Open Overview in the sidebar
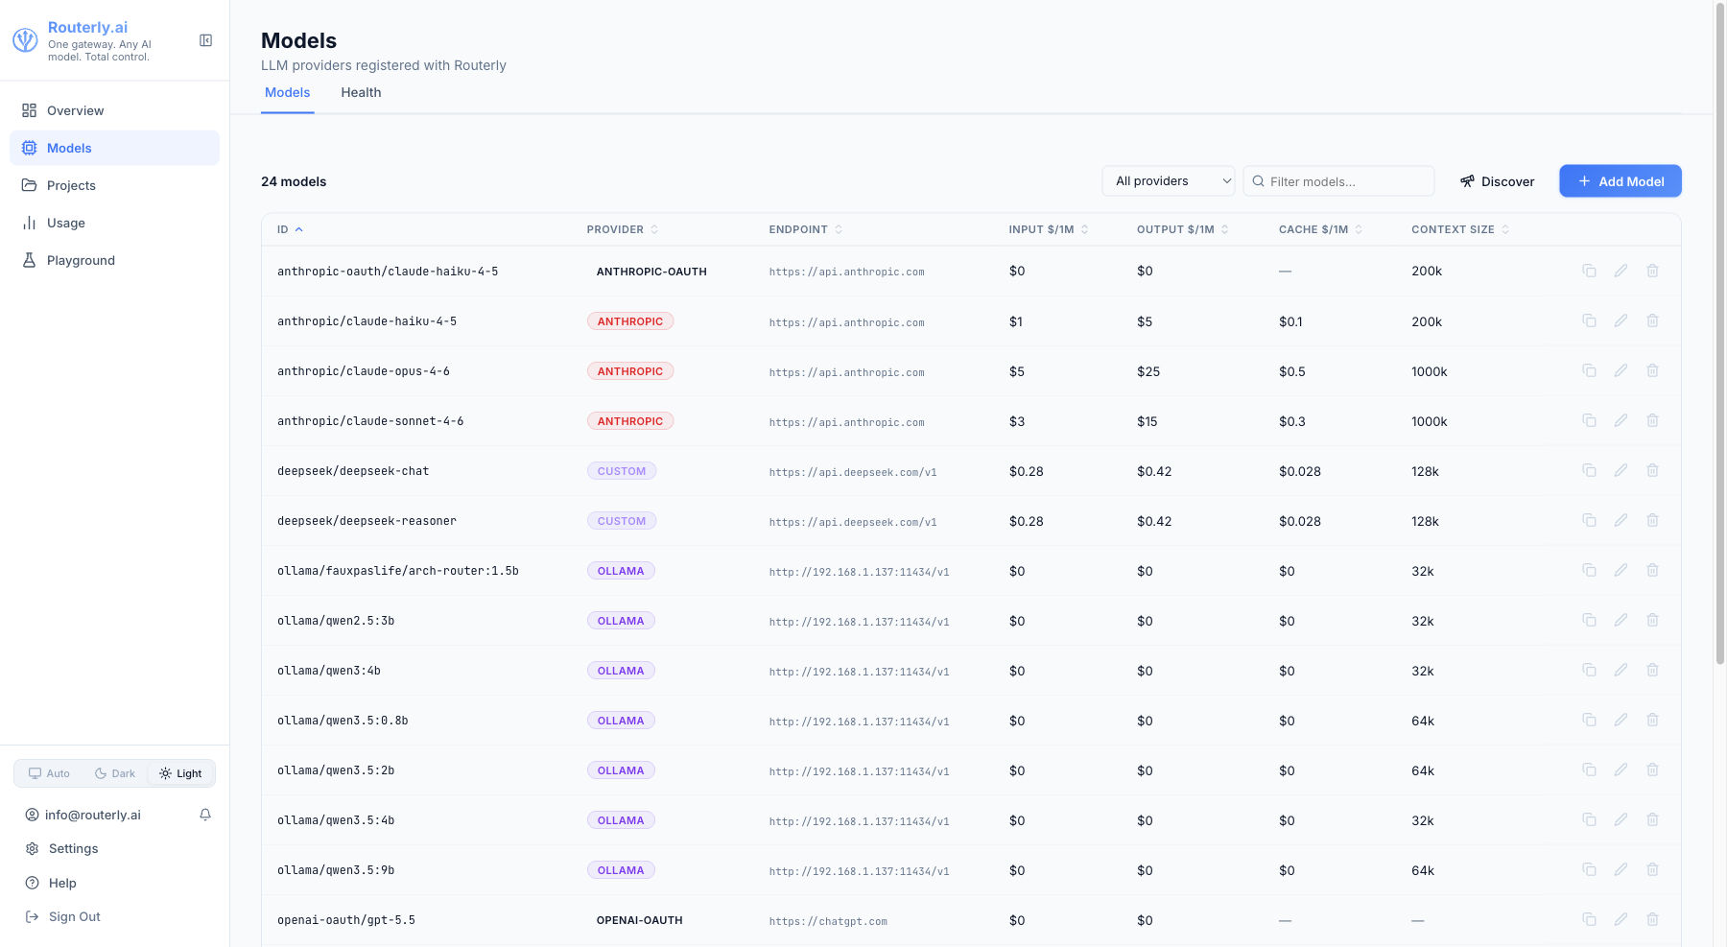The height and width of the screenshot is (947, 1727). tap(114, 110)
